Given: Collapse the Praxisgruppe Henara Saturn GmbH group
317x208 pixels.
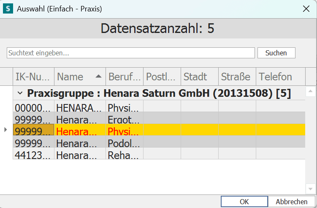Looking at the screenshot, I should click(20, 93).
